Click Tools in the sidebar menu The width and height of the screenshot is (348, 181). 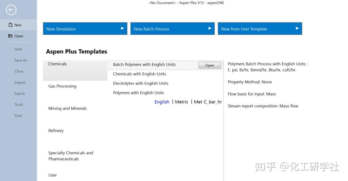(x=19, y=104)
